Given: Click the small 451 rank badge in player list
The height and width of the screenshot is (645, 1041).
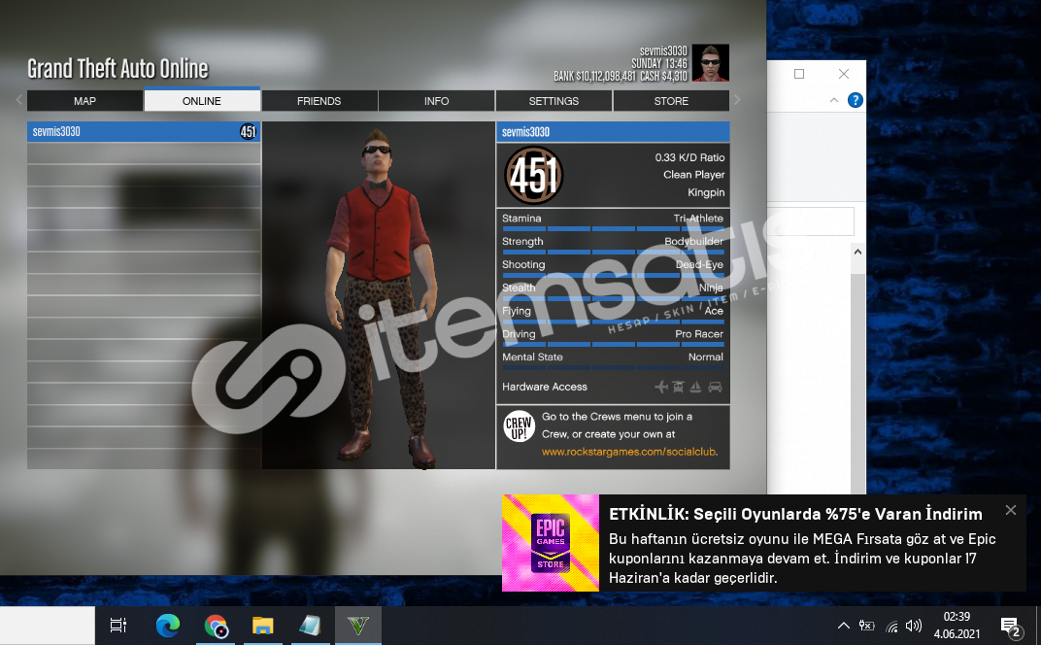Looking at the screenshot, I should (248, 131).
